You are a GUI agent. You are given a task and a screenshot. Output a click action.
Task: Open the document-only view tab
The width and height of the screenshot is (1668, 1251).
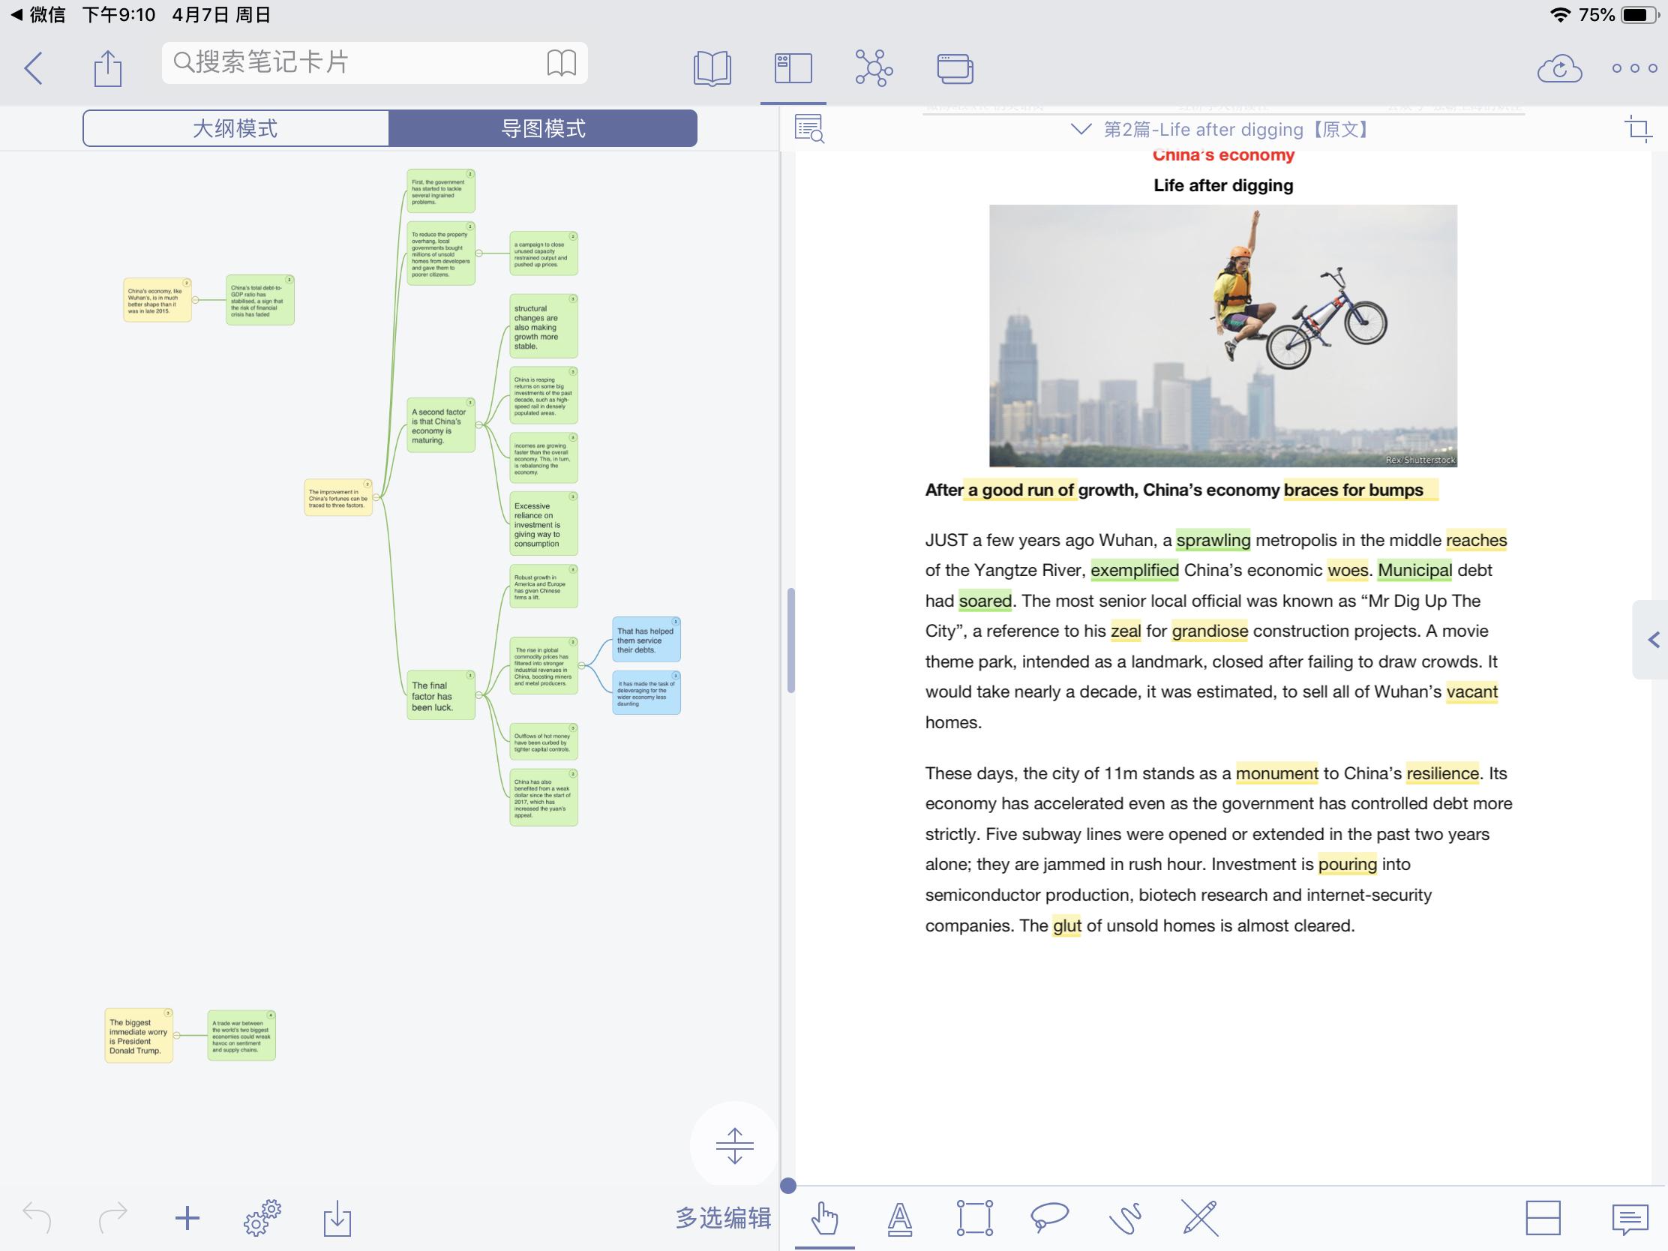(712, 68)
